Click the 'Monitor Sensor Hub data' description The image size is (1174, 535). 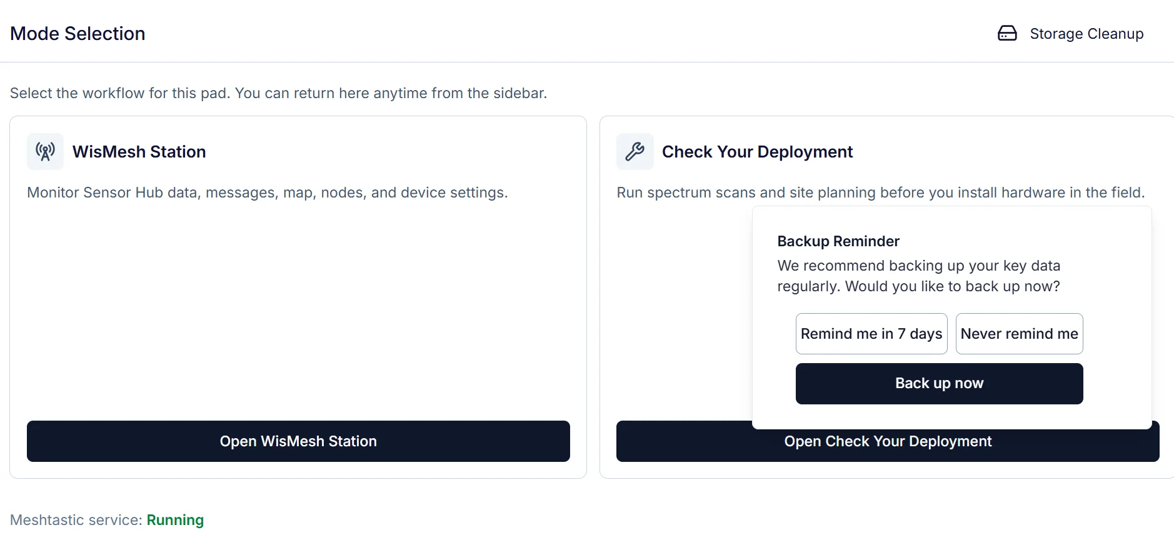267,192
